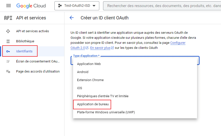Choose Périphériques d'entrée TV et limitée
This screenshot has height=136, width=221.
pyautogui.click(x=103, y=96)
